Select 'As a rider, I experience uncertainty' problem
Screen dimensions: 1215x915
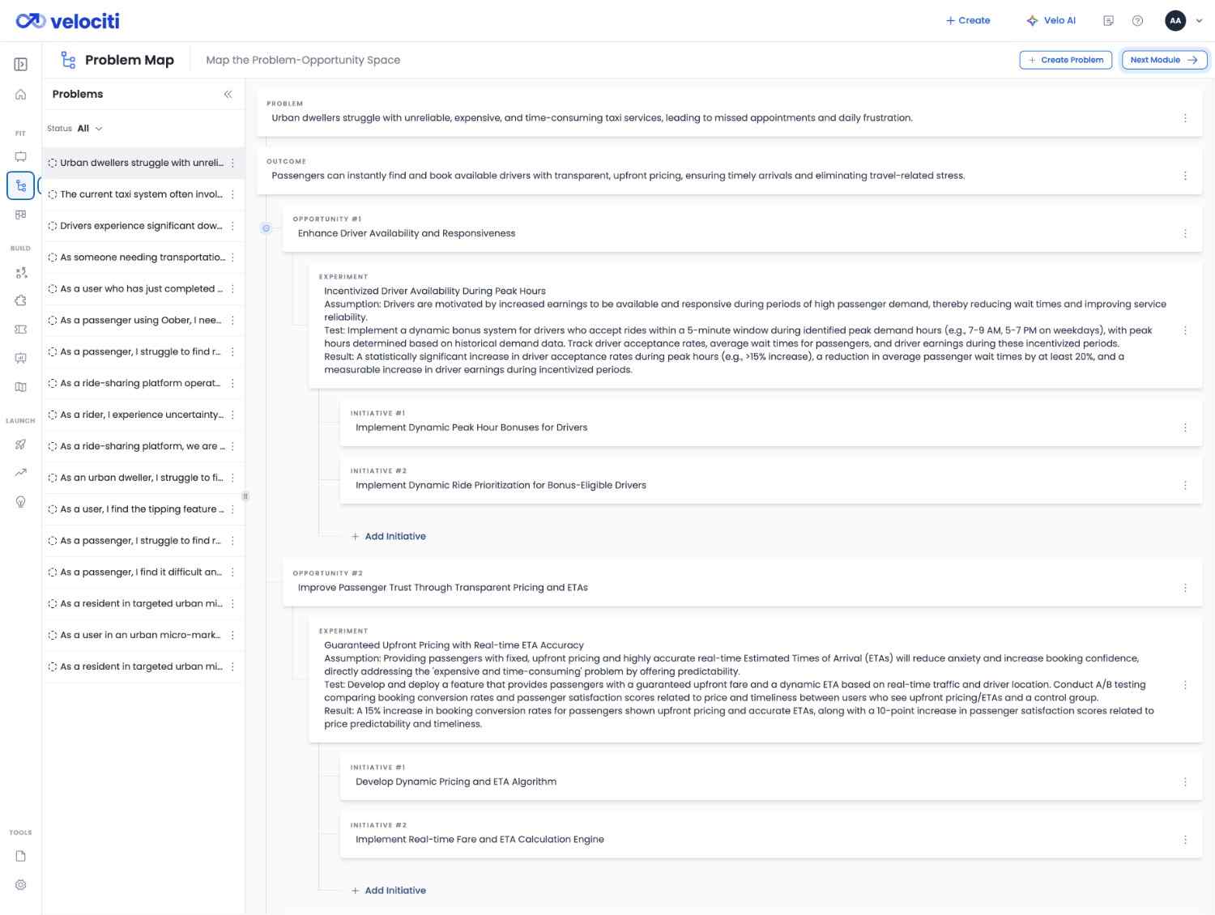pyautogui.click(x=142, y=415)
